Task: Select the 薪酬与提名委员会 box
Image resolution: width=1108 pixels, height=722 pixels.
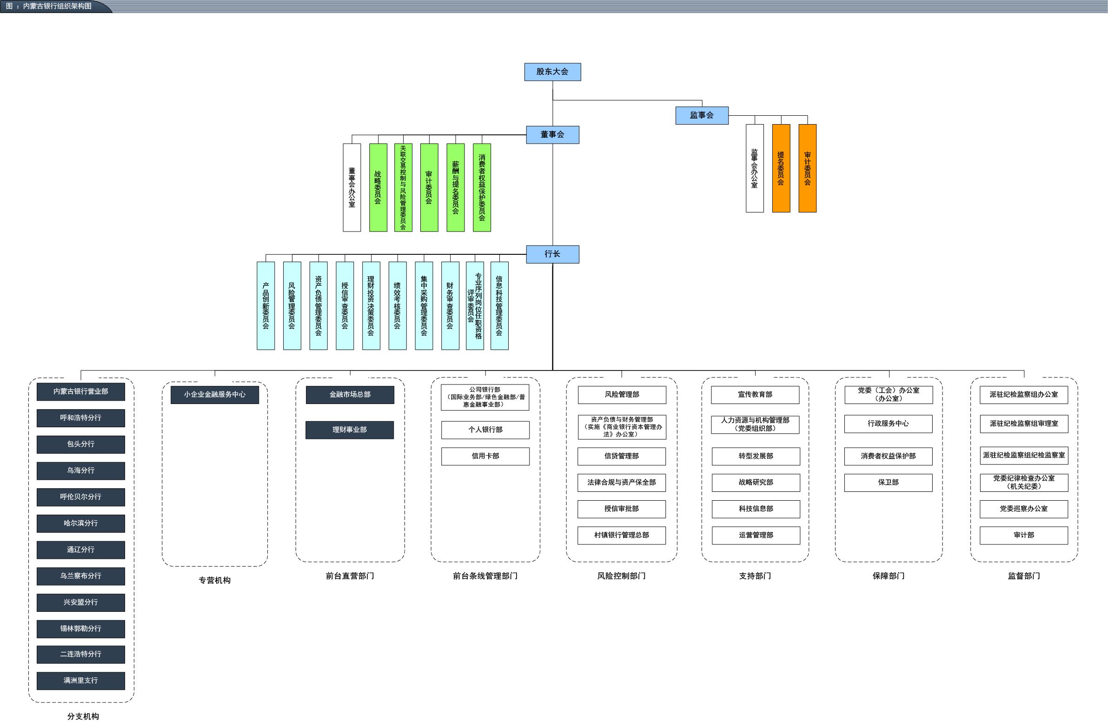Action: [x=456, y=188]
